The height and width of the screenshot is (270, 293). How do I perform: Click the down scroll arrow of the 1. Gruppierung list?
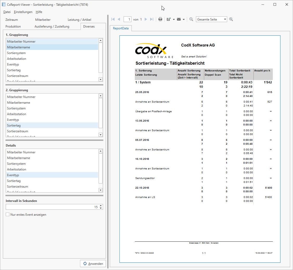tap(100, 80)
